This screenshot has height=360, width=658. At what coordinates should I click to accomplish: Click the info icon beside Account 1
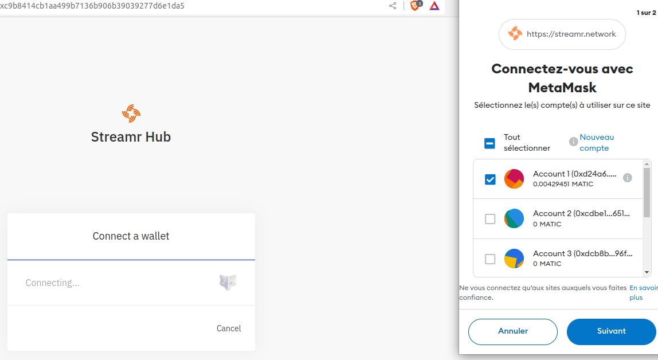[628, 178]
